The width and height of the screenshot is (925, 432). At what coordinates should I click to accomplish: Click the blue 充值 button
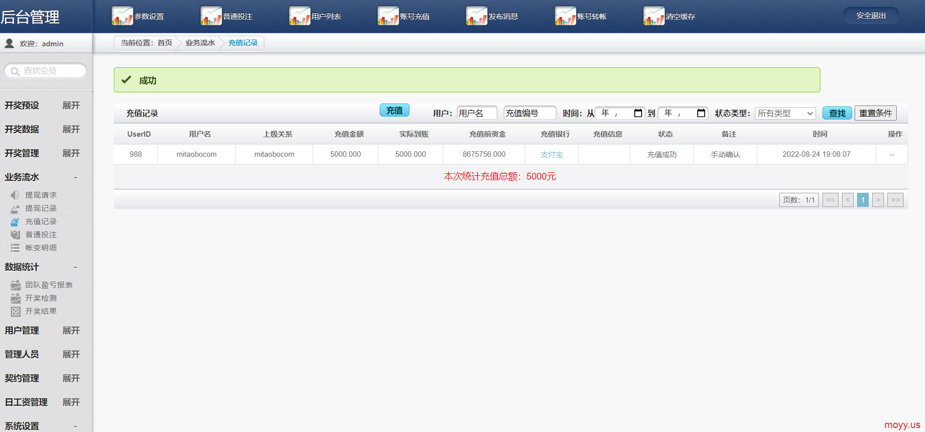pyautogui.click(x=394, y=110)
